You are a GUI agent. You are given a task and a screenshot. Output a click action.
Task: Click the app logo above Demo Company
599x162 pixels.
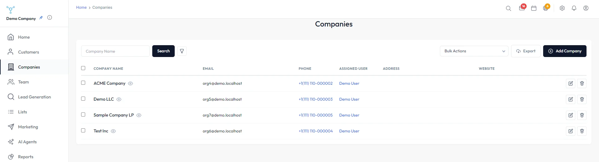click(11, 10)
